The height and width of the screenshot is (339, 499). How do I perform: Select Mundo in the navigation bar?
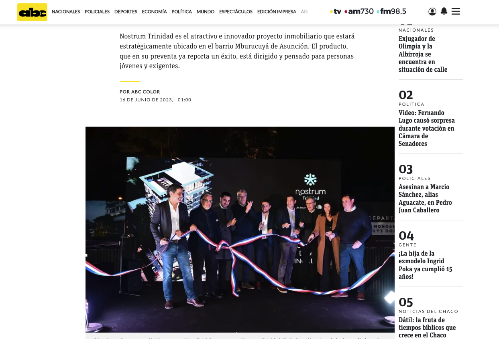click(206, 12)
